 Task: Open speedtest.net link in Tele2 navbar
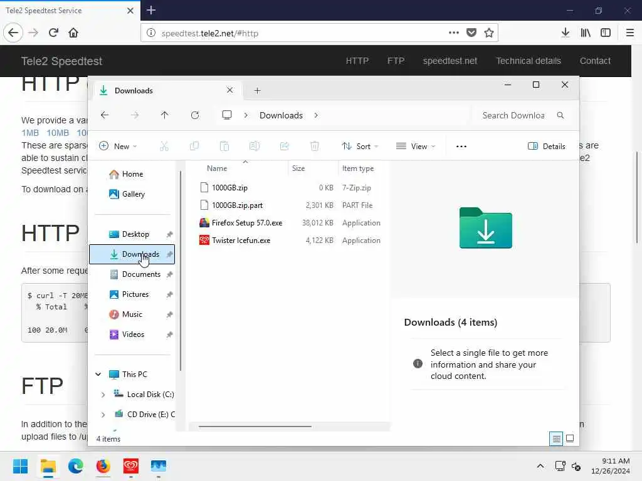pos(450,61)
